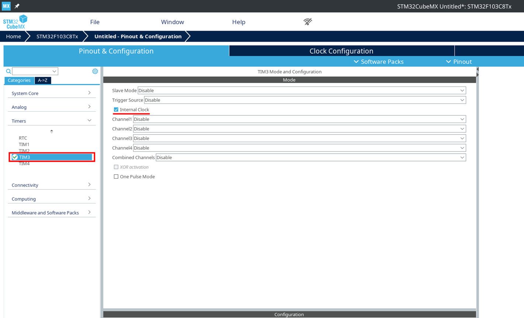
Task: Click the MX application icon
Action: click(x=6, y=6)
